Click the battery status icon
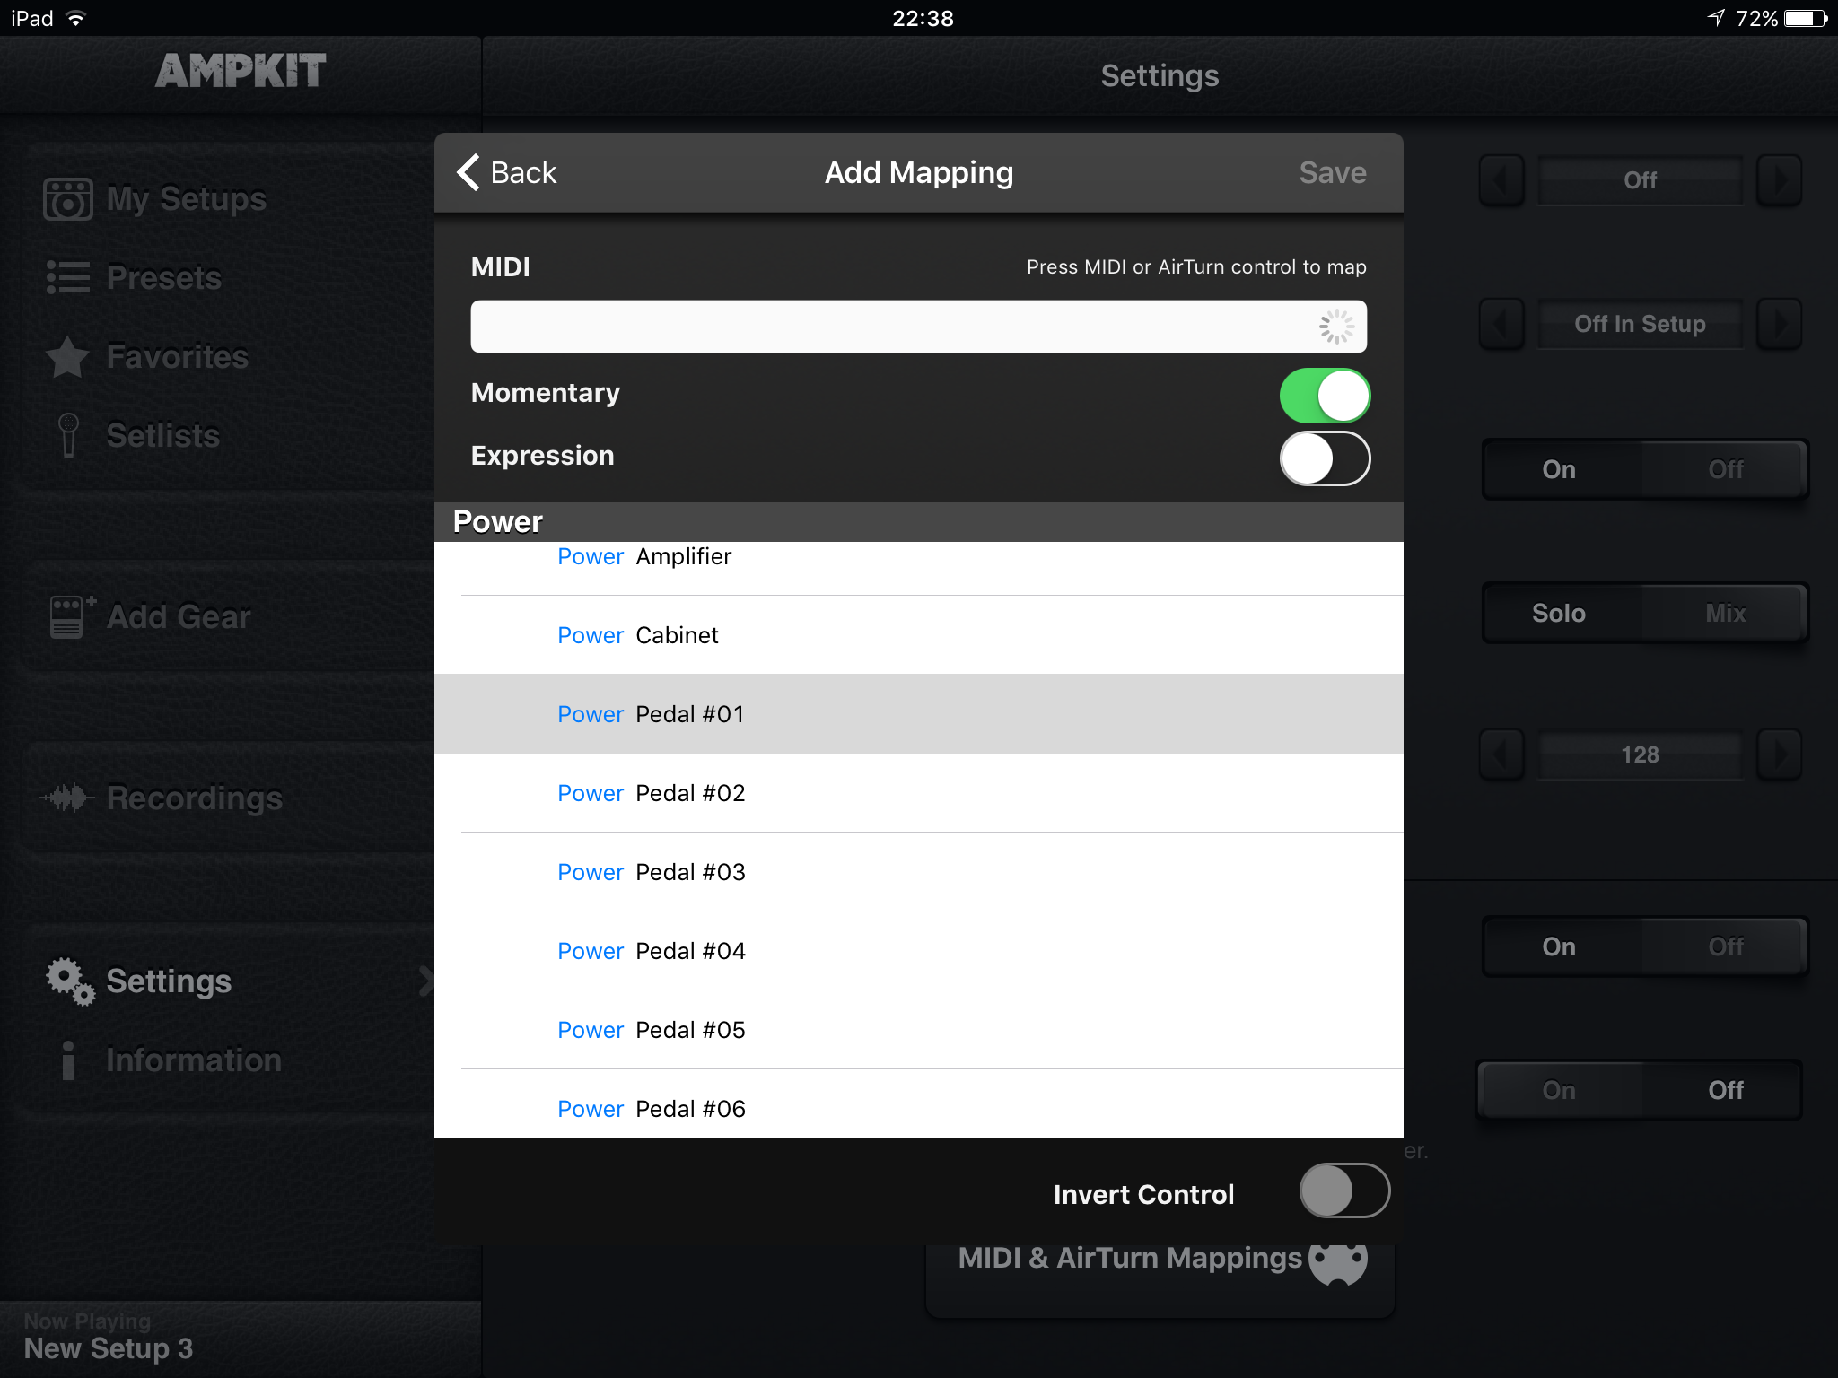 (x=1806, y=18)
